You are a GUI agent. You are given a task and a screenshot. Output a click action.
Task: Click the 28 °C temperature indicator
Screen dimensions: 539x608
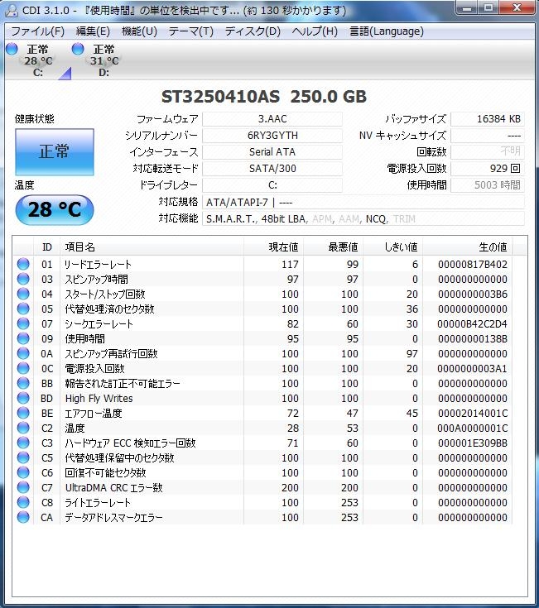pos(55,210)
